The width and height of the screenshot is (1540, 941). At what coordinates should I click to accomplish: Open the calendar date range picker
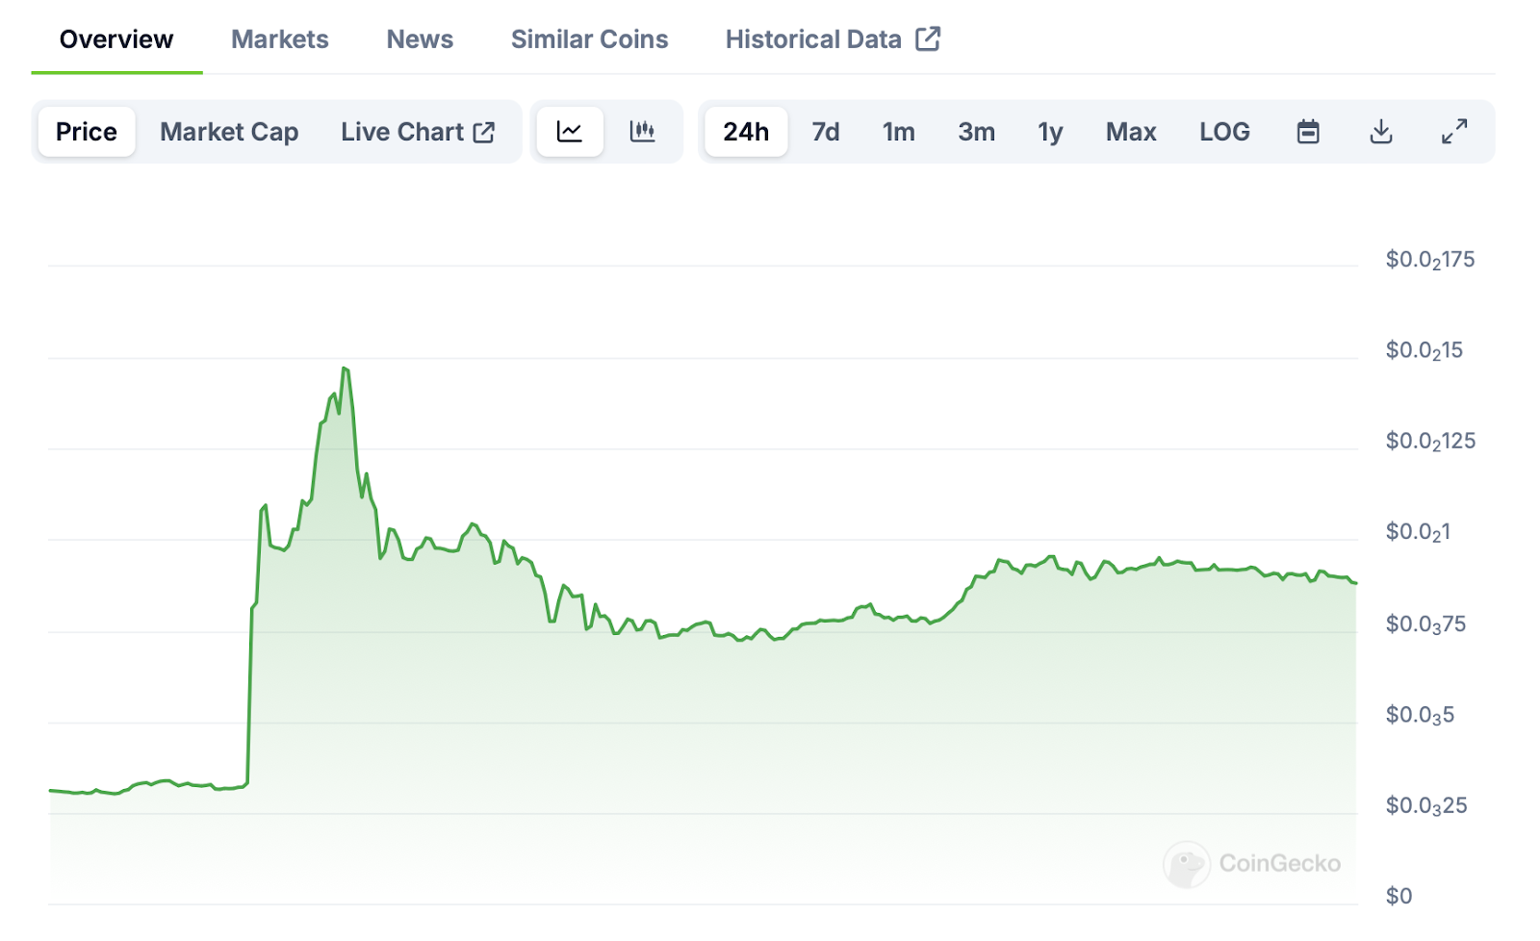[x=1308, y=132]
